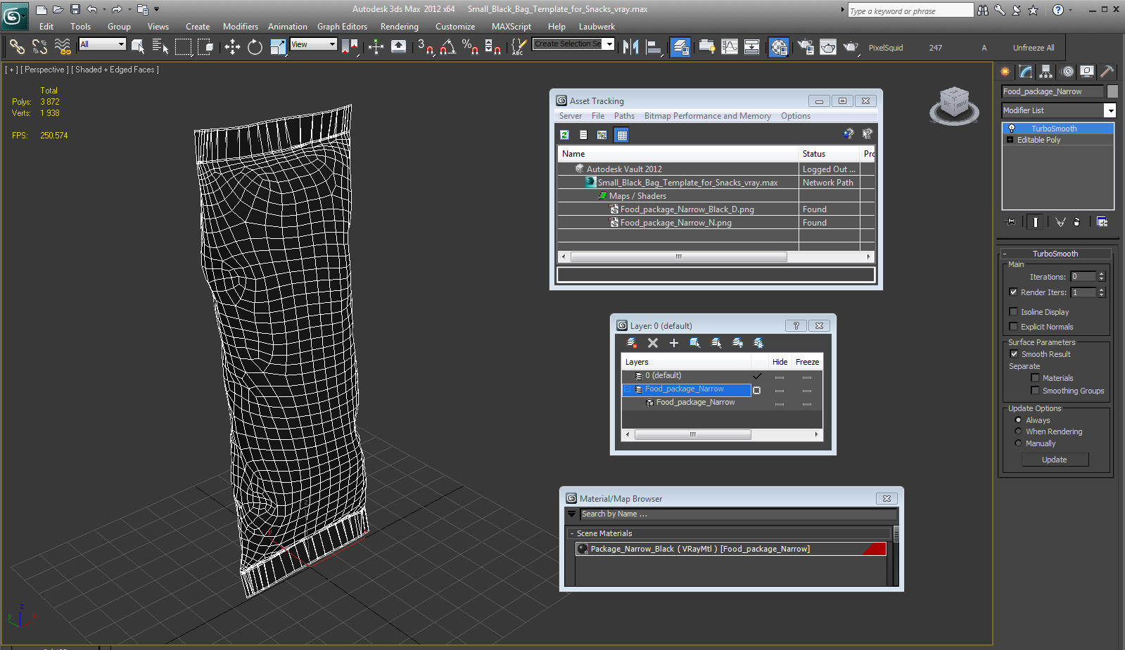Open Create Selection Set dropdown

click(x=609, y=44)
